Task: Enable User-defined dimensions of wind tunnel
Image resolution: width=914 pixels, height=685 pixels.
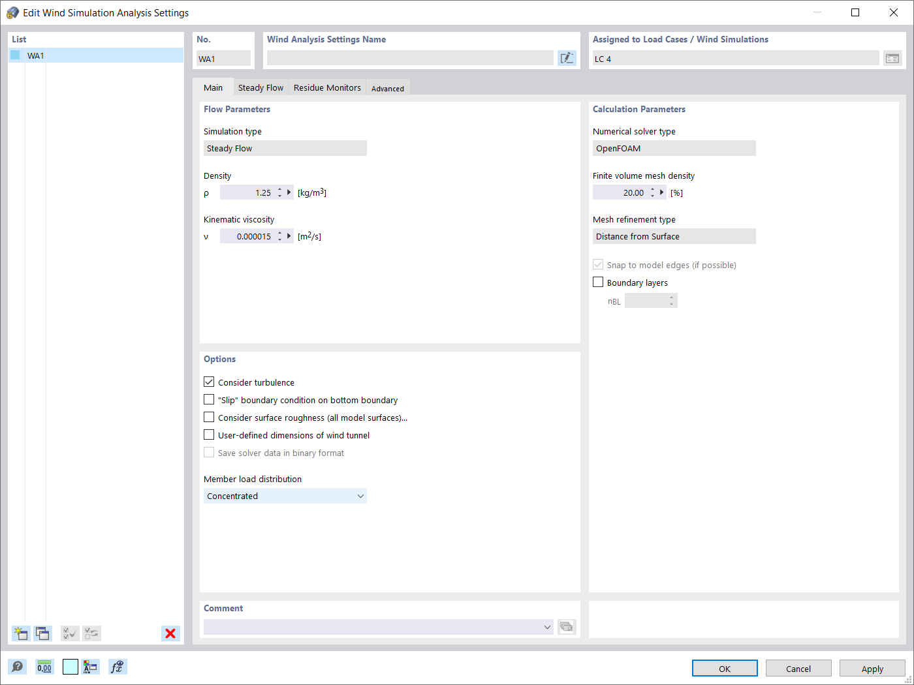Action: [x=209, y=434]
